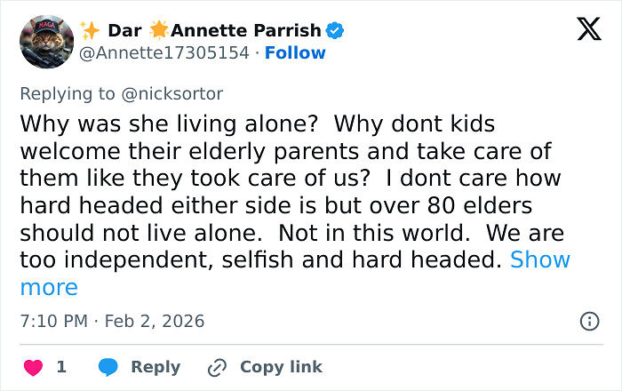Click the chain link icon
The width and height of the screenshot is (622, 391).
217,367
